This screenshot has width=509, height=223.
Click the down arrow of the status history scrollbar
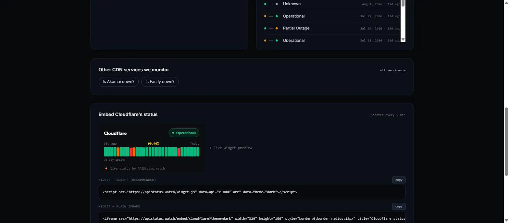tap(403, 40)
